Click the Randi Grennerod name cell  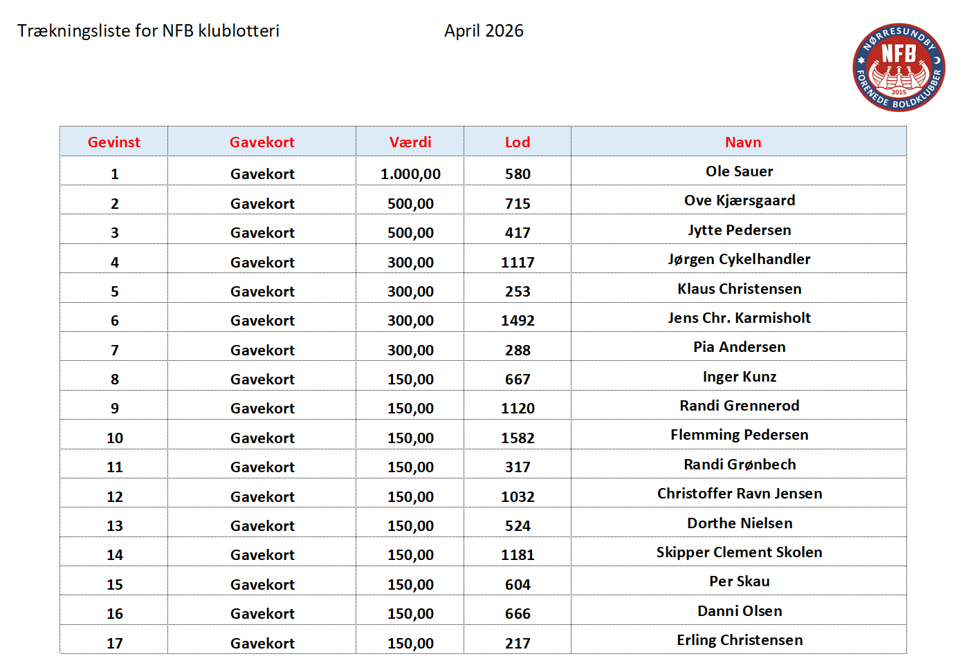pos(739,406)
